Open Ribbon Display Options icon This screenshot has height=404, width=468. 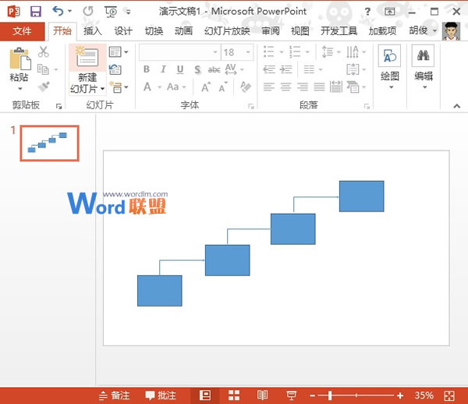point(389,12)
